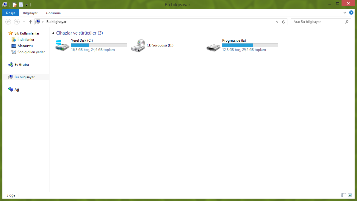Switch to the Görünüm ribbon tab
Image resolution: width=357 pixels, height=201 pixels.
coord(53,13)
